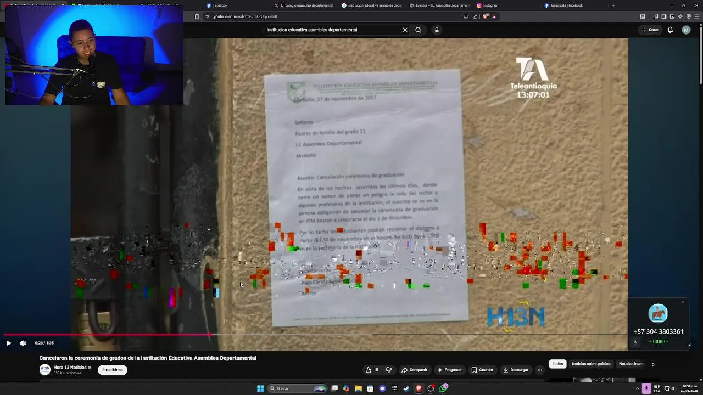Screen dimensions: 703x395
Task: Click the taskbar Buscar search box
Action: tap(297, 388)
